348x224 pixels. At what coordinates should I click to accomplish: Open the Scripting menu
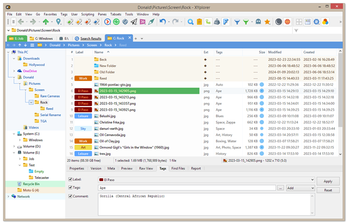88,14
